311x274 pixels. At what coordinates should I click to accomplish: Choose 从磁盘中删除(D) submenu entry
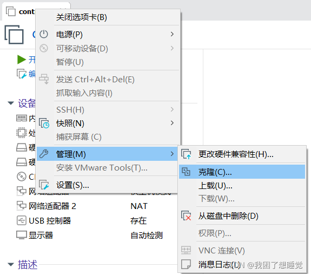pos(242,216)
